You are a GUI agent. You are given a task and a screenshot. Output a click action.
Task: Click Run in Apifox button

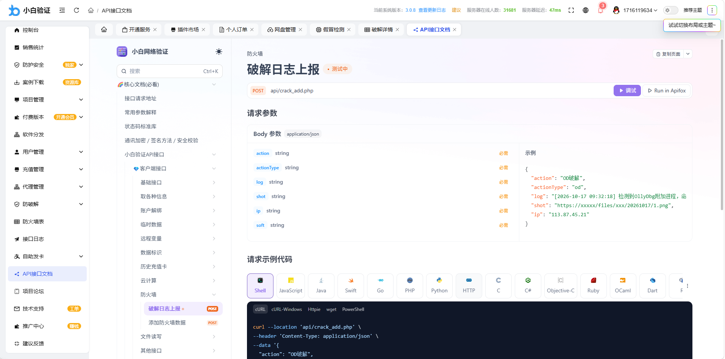pos(667,91)
